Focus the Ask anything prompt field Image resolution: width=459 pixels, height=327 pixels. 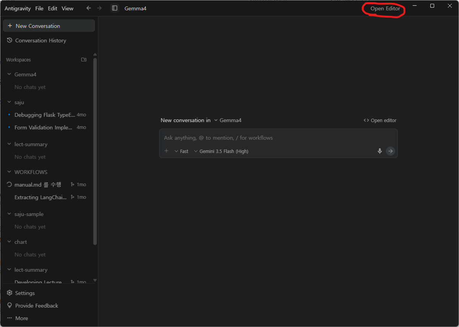pyautogui.click(x=278, y=138)
